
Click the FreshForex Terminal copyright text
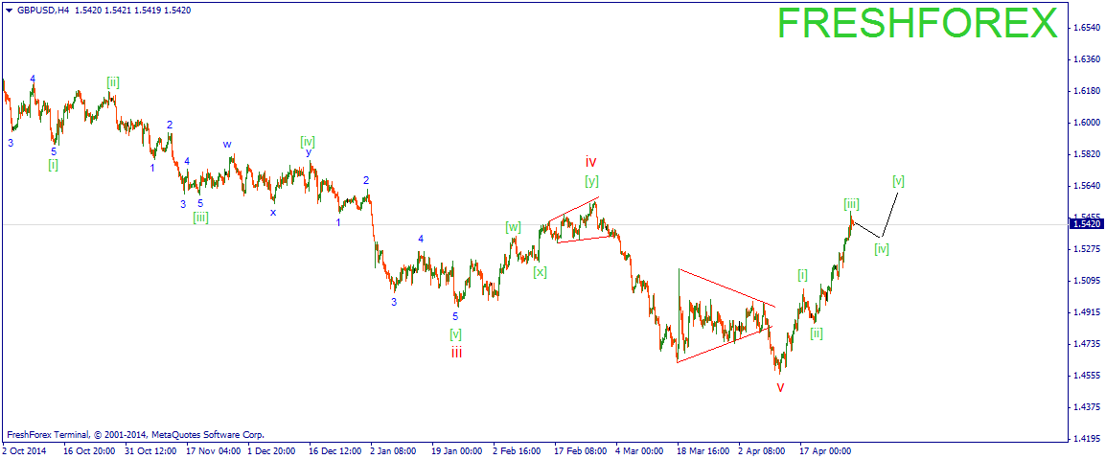click(134, 434)
